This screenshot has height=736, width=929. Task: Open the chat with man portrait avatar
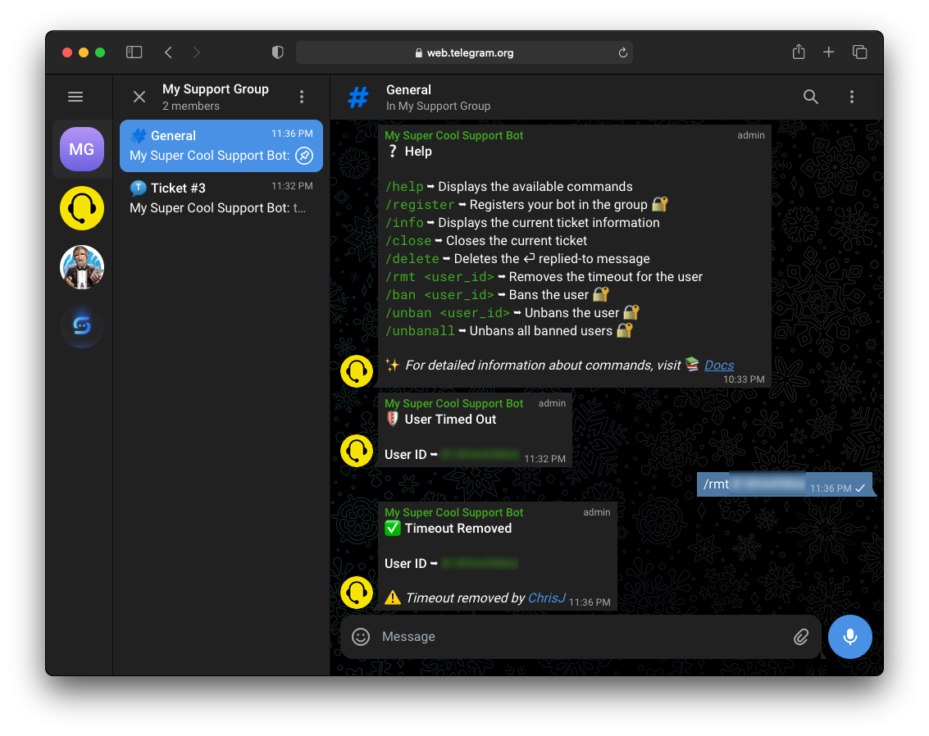(82, 267)
